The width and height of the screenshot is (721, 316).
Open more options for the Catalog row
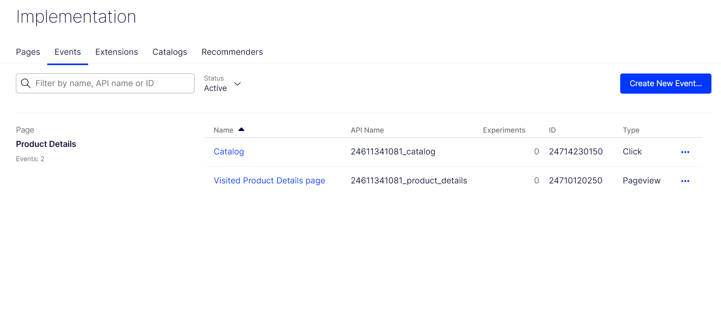pos(685,152)
